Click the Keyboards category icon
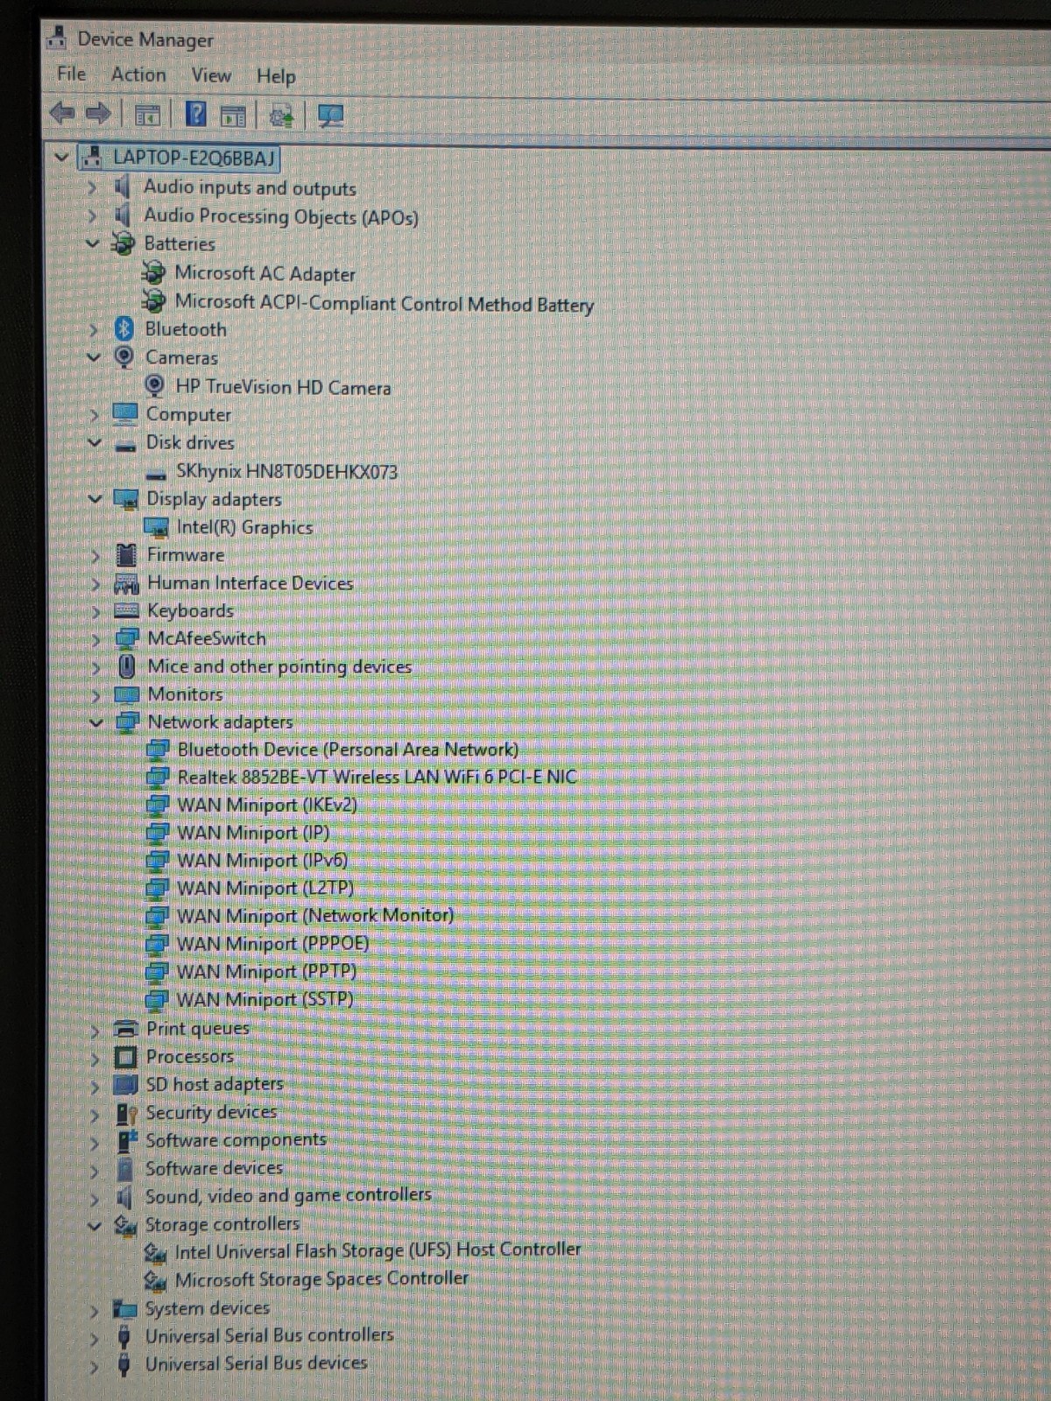This screenshot has width=1051, height=1401. [x=127, y=610]
